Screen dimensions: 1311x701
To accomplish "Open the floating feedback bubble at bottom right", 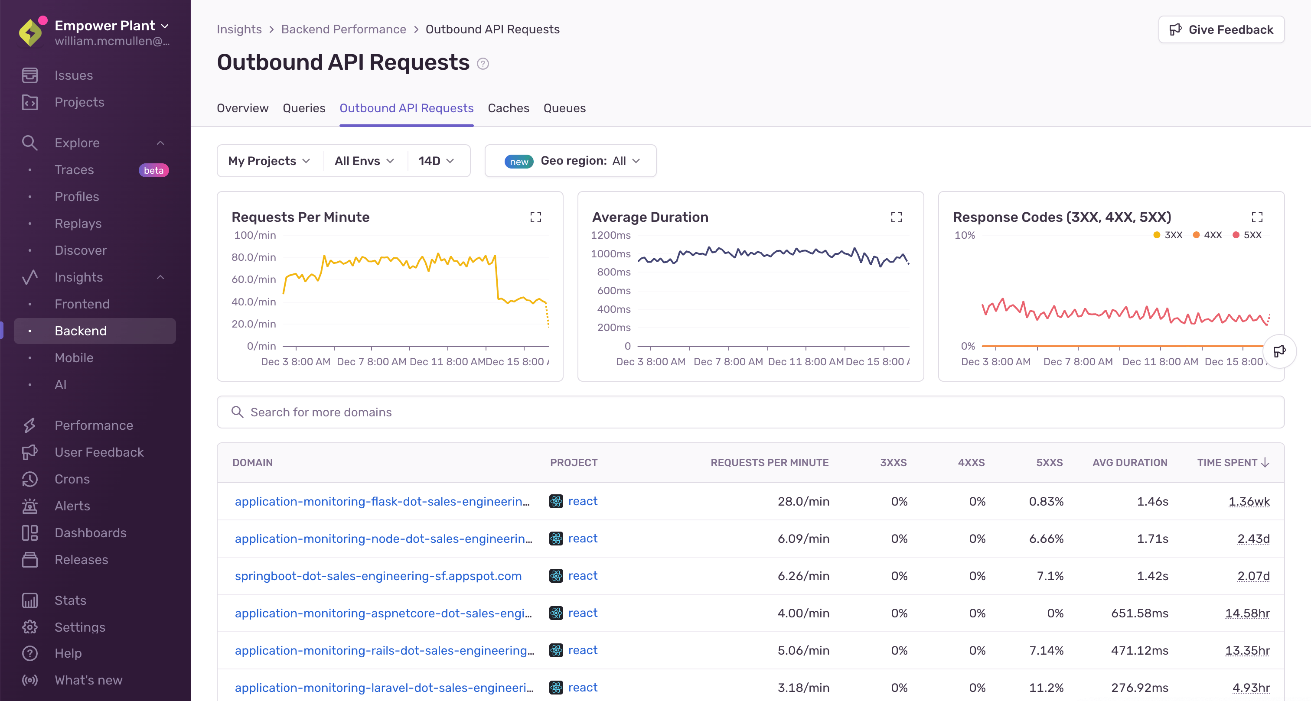I will [1279, 351].
